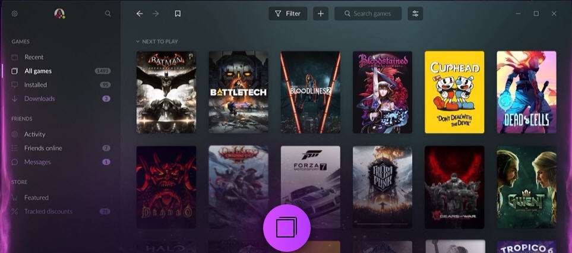Screen dimensions: 572x253
Task: Maximize the application window
Action: pos(536,14)
